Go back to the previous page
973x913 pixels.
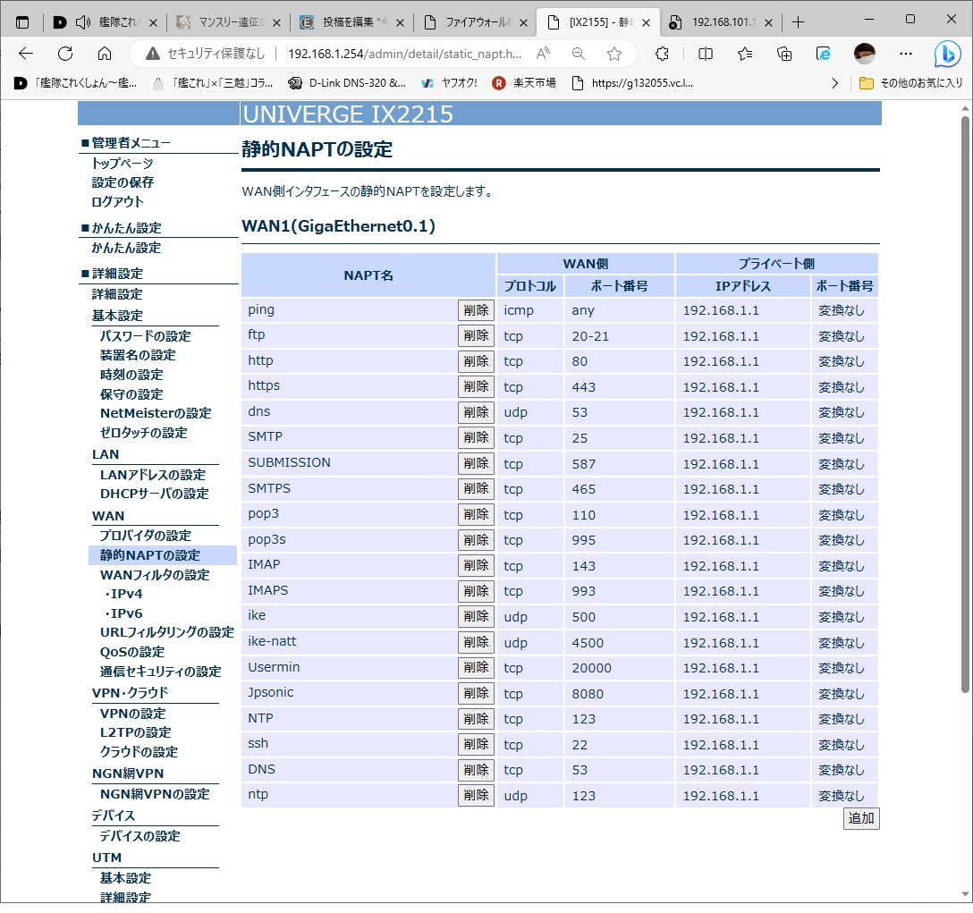click(x=26, y=54)
